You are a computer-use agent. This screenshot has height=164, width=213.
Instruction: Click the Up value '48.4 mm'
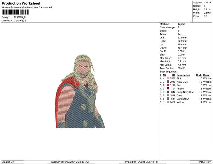183,44
